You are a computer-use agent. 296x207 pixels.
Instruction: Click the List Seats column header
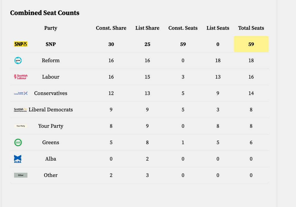click(x=218, y=28)
